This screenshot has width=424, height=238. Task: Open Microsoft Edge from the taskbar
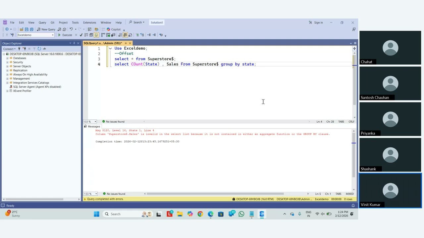[x=210, y=214]
